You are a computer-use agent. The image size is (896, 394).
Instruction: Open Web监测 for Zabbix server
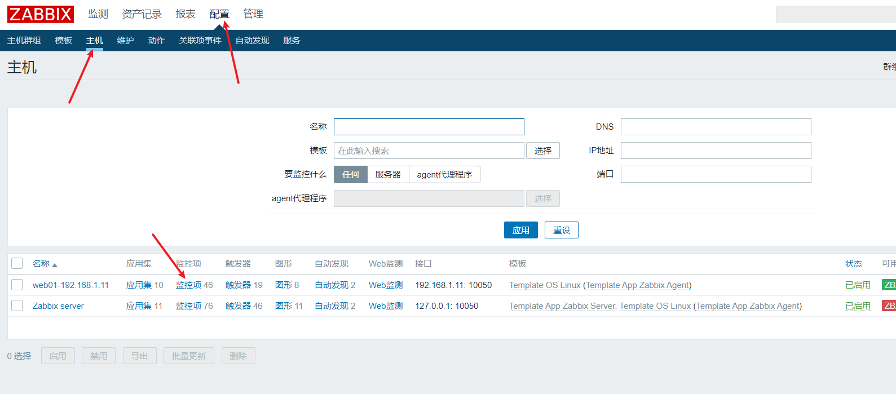pos(386,306)
